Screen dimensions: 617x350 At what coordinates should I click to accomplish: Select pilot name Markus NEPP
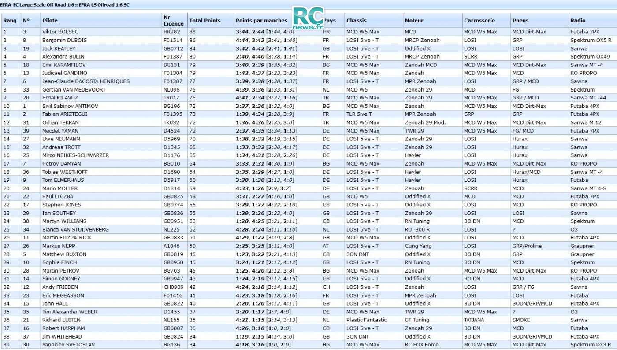(x=59, y=246)
